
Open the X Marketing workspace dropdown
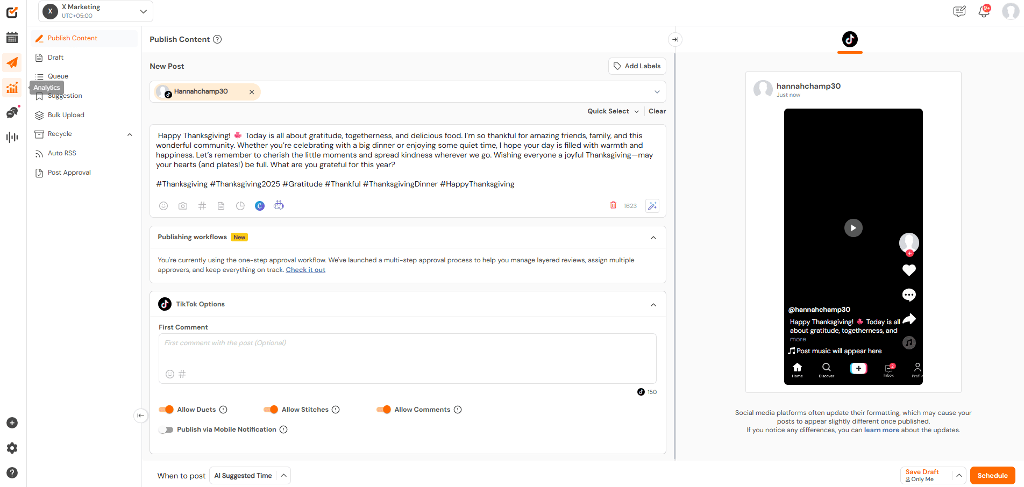[96, 11]
